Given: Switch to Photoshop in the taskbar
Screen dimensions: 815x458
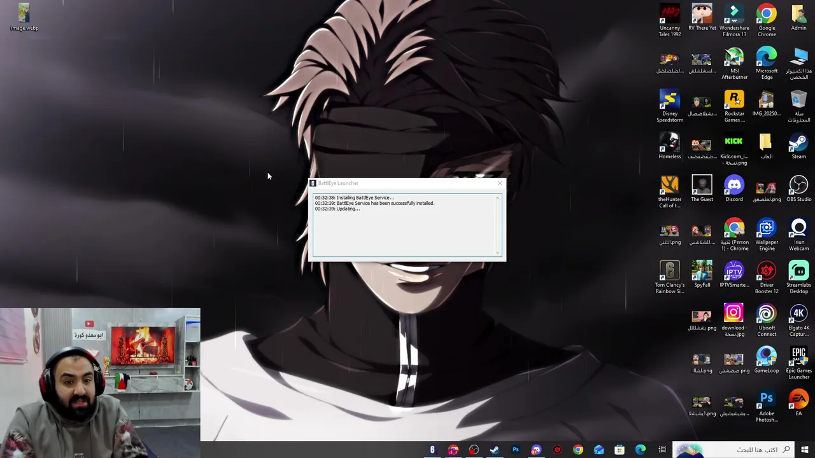Looking at the screenshot, I should coord(516,450).
